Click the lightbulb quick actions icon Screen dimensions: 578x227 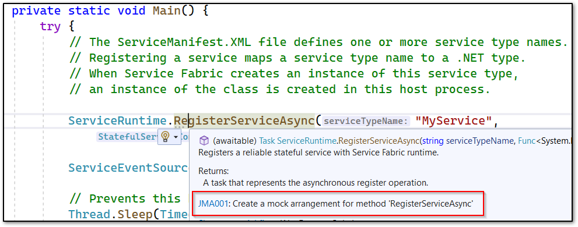tap(166, 137)
